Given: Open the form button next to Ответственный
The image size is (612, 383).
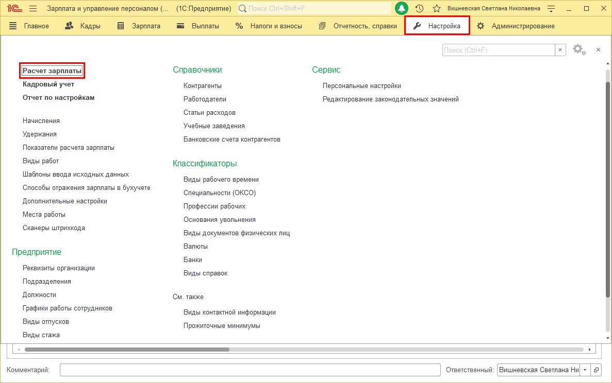Looking at the screenshot, I should (596, 370).
